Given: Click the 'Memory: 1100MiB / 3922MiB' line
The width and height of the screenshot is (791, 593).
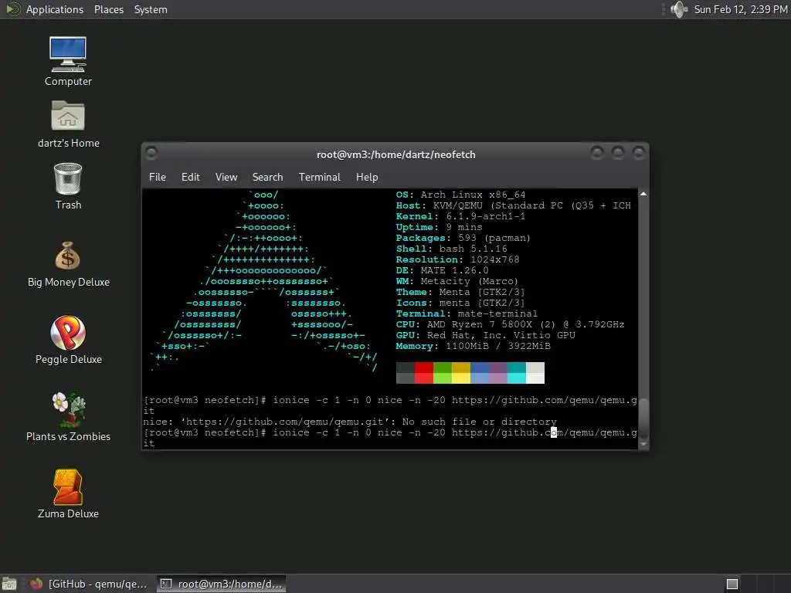Looking at the screenshot, I should [x=474, y=347].
